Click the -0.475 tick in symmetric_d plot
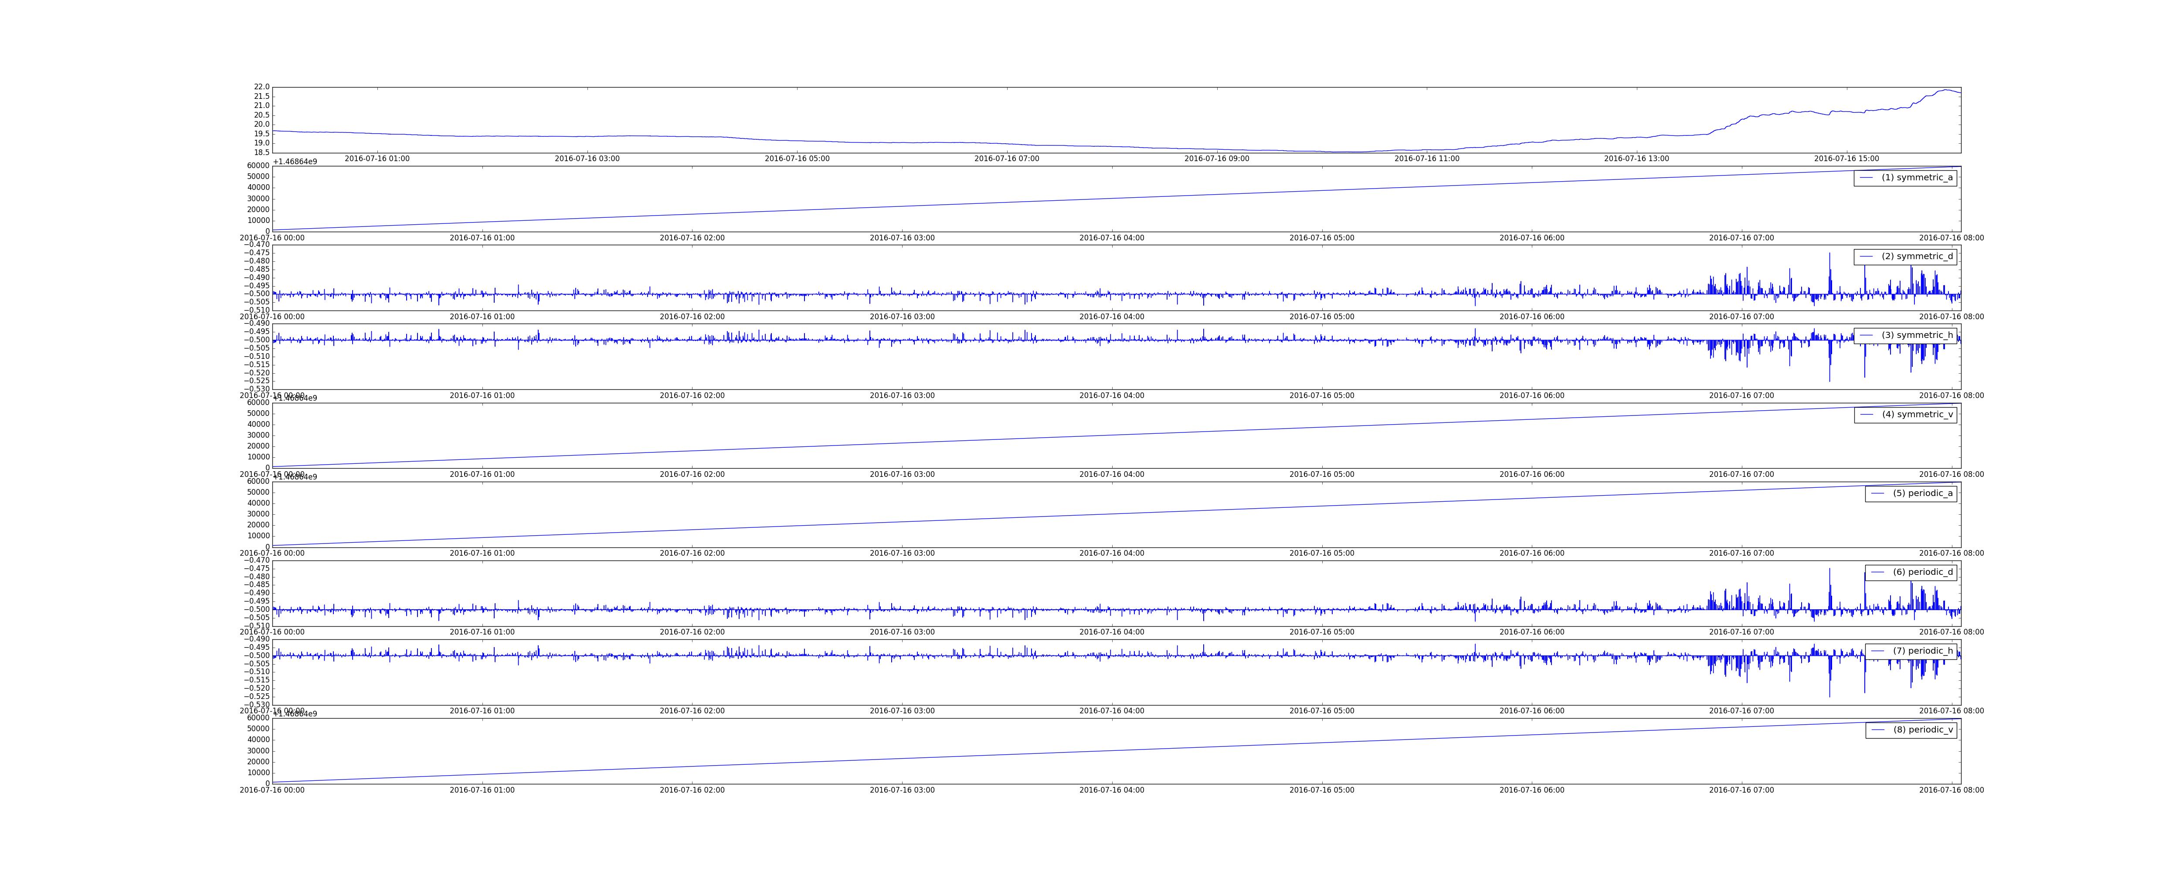The width and height of the screenshot is (2179, 871). pos(257,253)
